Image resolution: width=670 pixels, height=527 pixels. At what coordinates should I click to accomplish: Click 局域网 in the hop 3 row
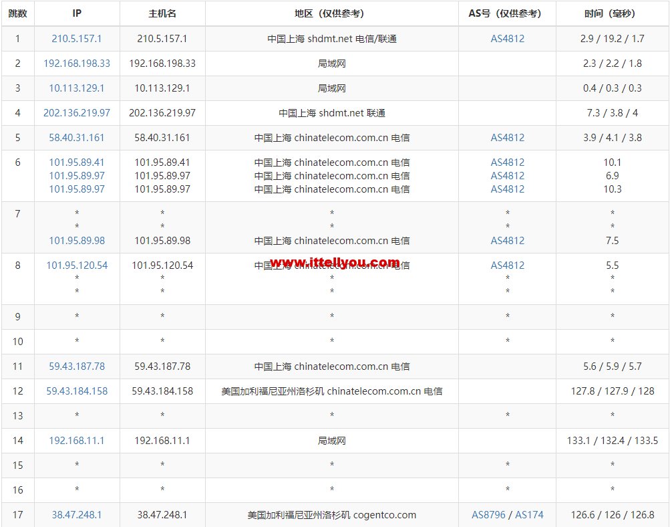[331, 88]
